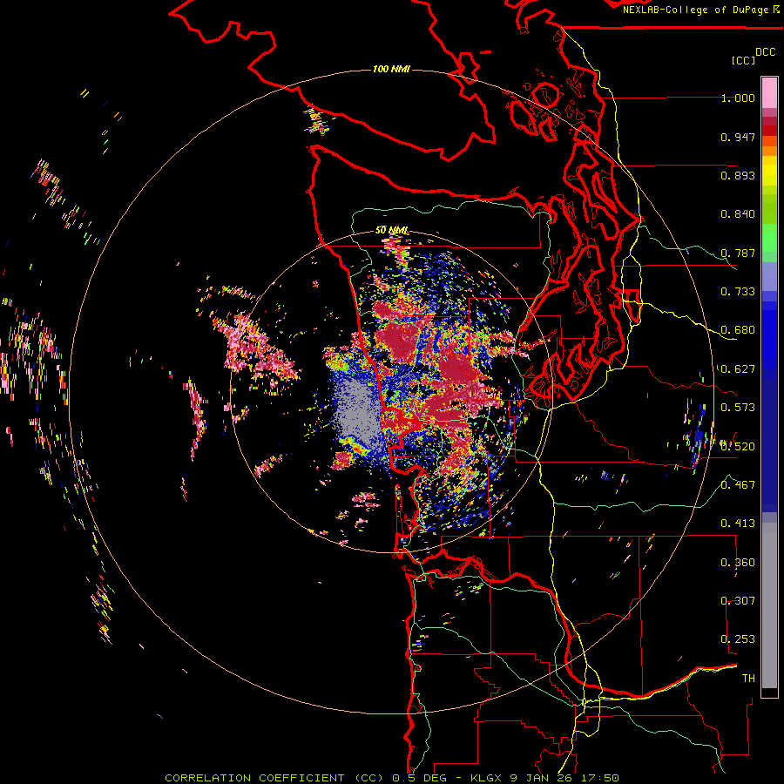Click the KLGX station identifier in caption
Image resolution: width=784 pixels, height=784 pixels.
[486, 778]
